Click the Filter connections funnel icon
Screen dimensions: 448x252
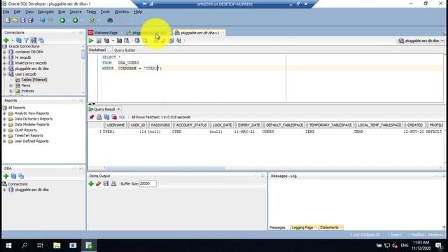click(x=27, y=41)
